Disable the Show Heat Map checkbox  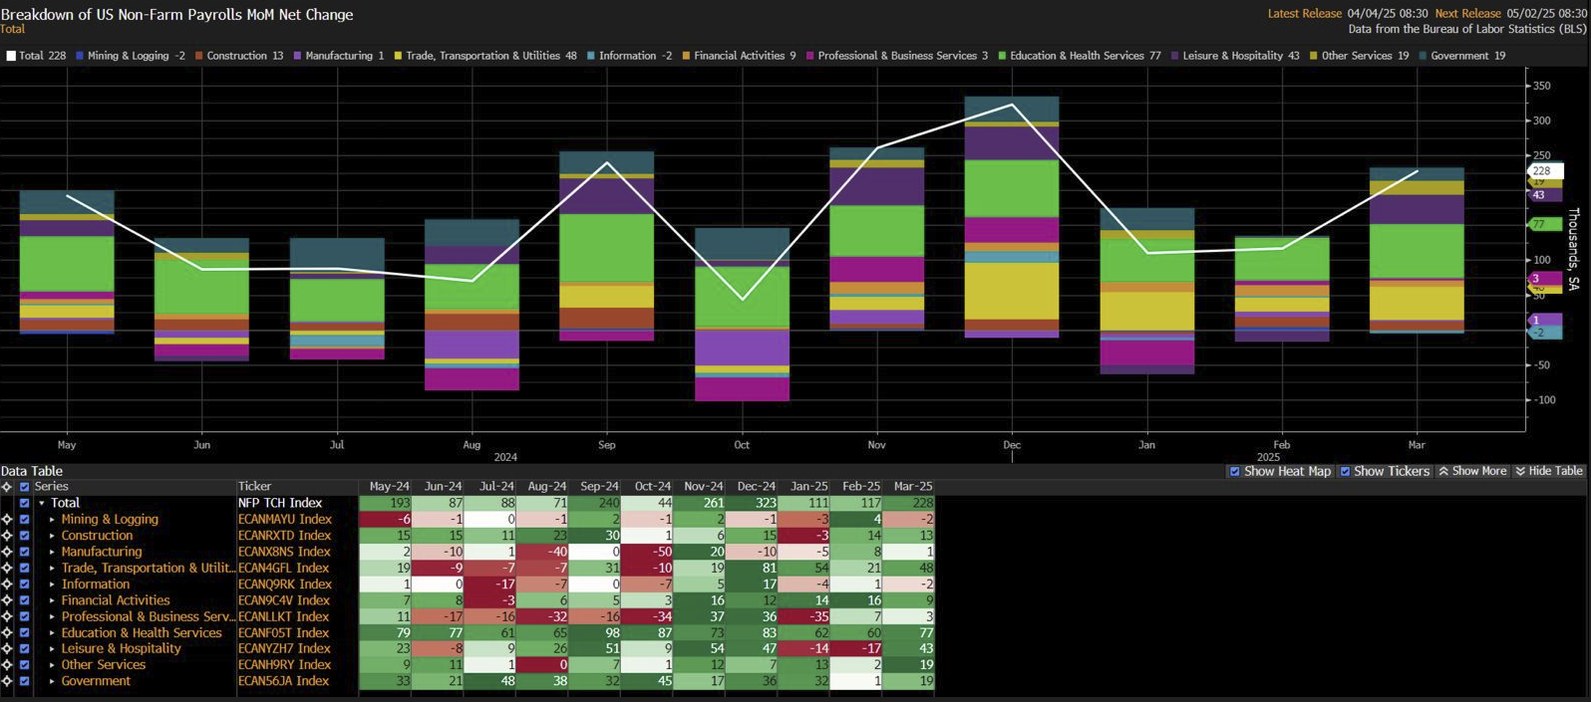1235,472
